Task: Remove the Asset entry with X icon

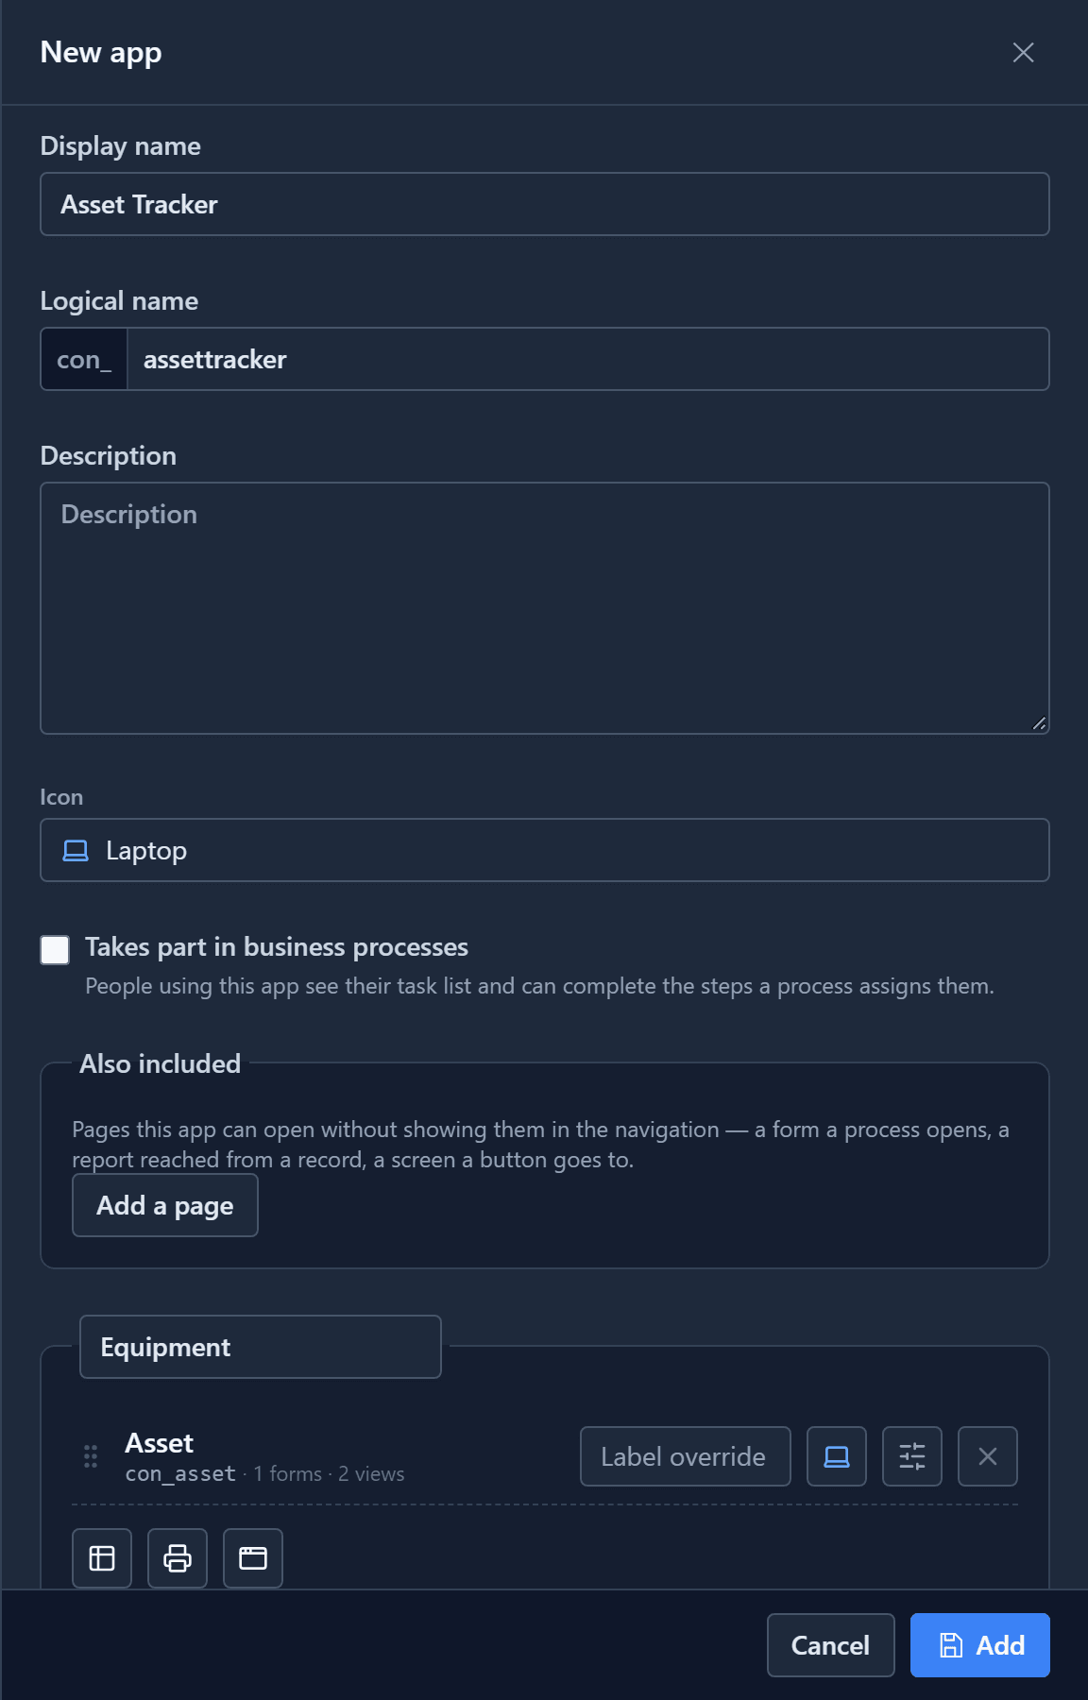Action: coord(988,1456)
